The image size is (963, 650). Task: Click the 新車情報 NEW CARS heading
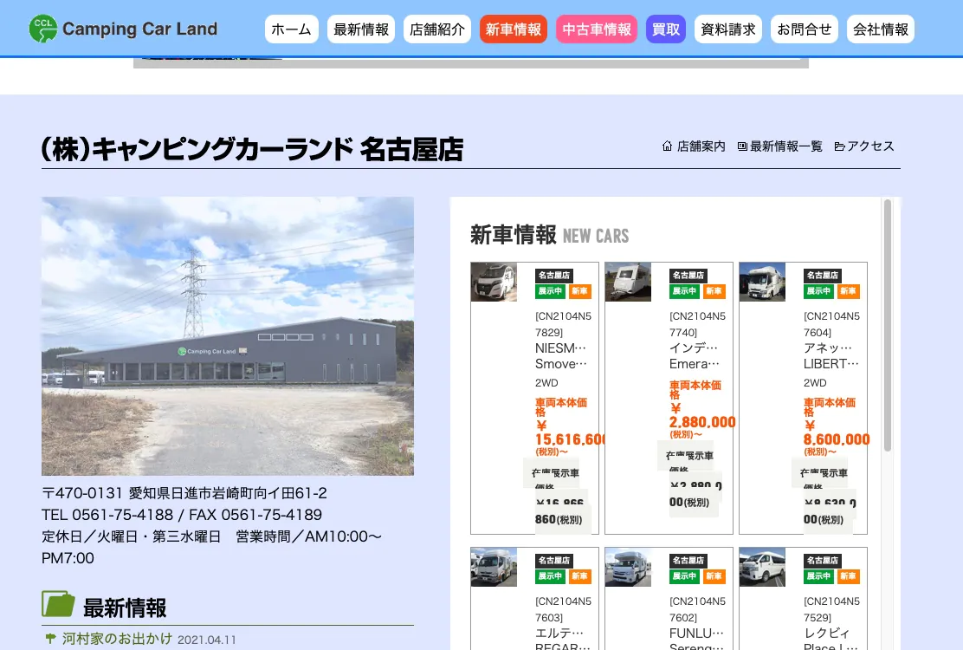coord(550,236)
